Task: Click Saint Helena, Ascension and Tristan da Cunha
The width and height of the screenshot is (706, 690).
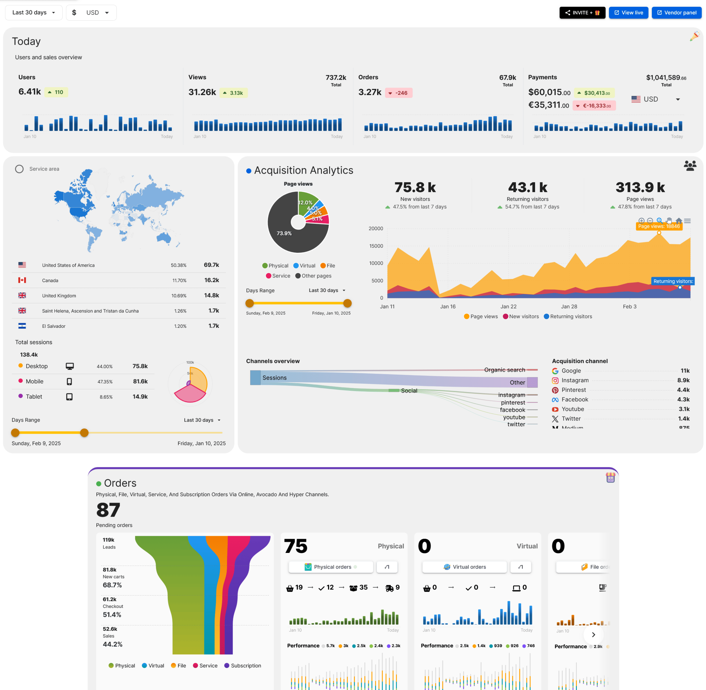Action: [x=90, y=311]
